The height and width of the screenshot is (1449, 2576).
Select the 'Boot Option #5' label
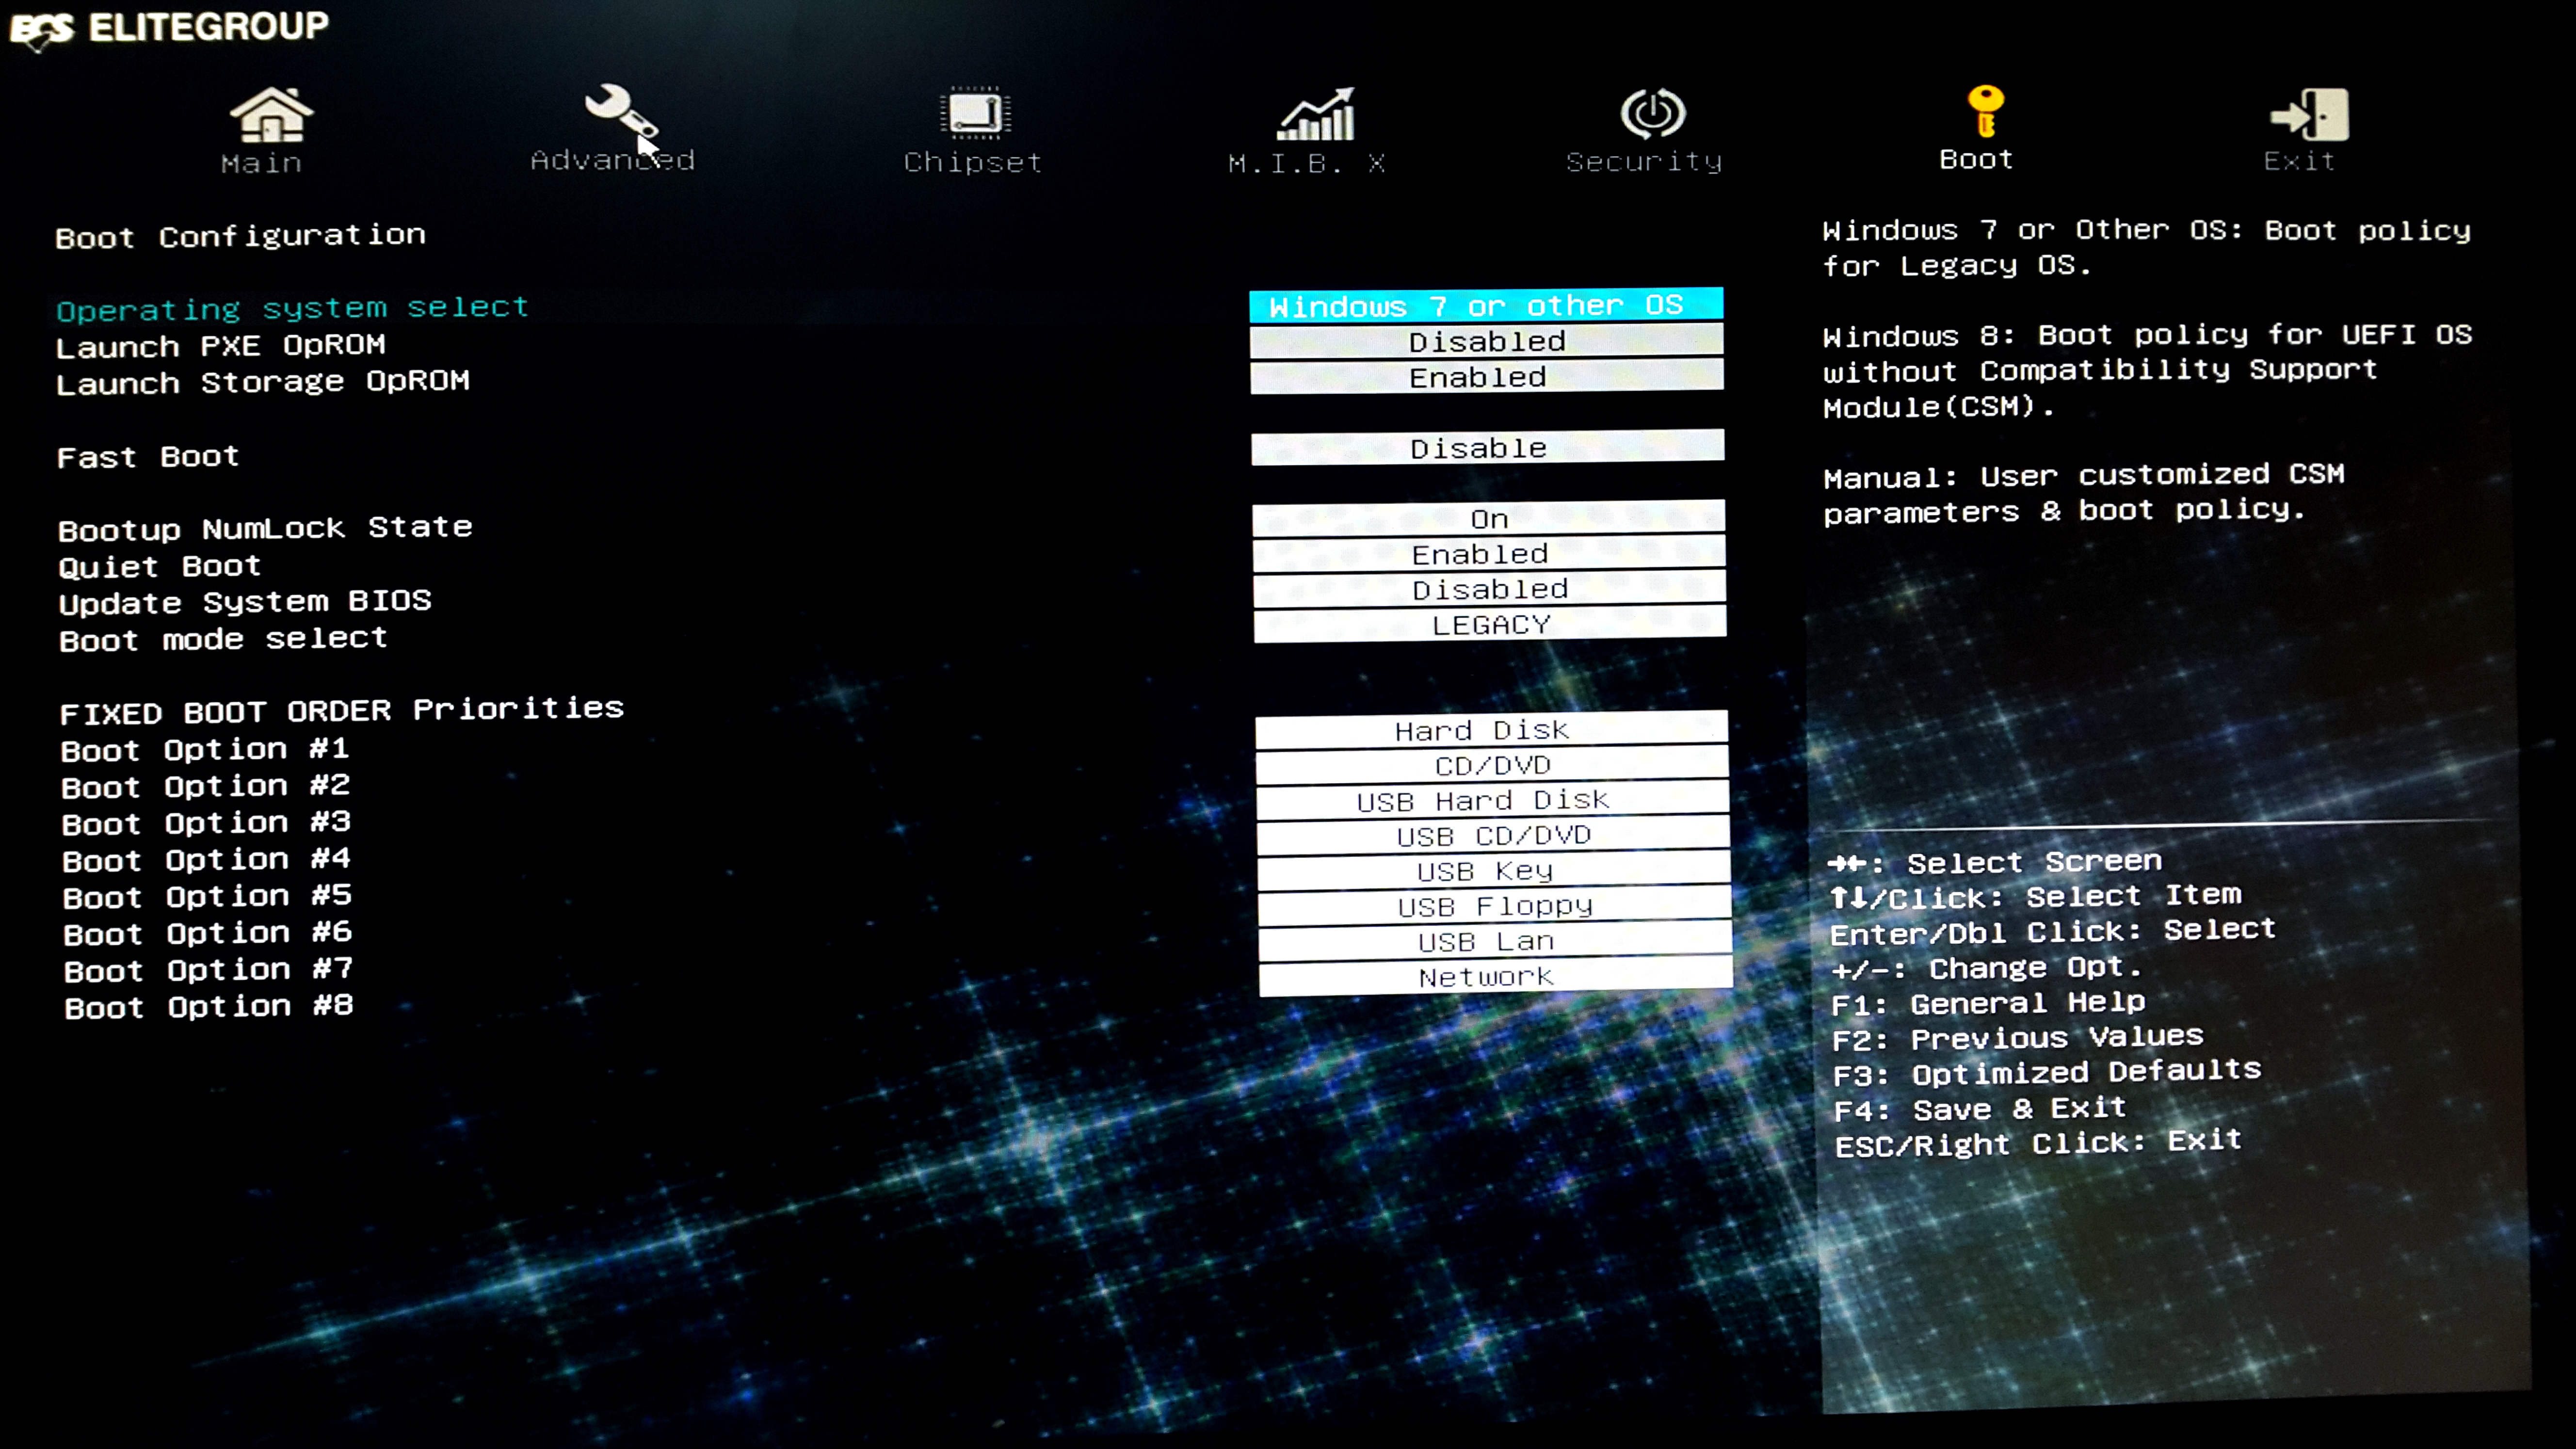(207, 897)
